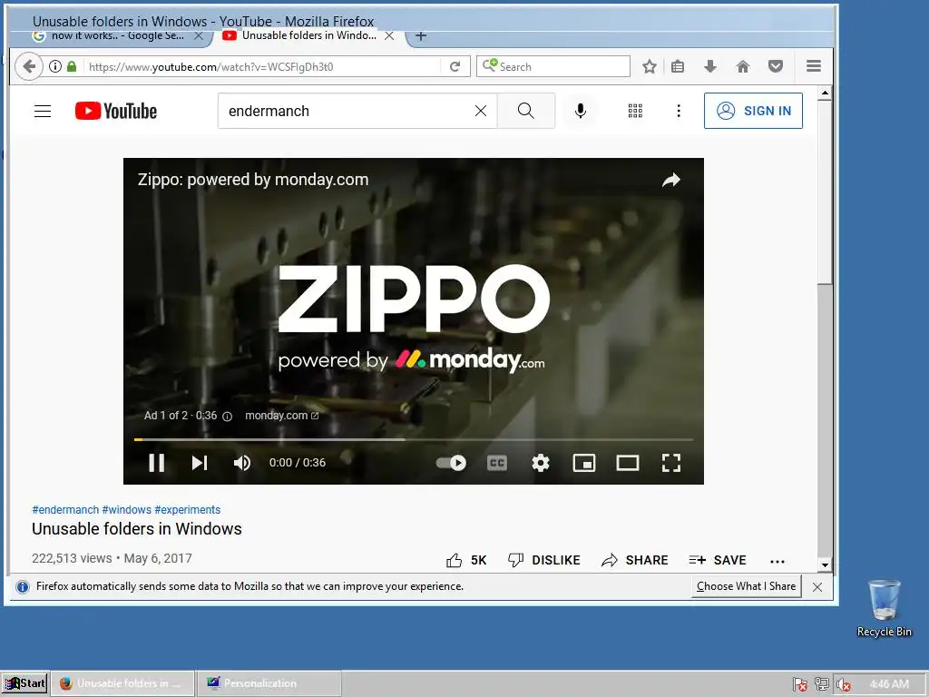Click the secure connection padlock
929x697 pixels.
click(x=72, y=66)
